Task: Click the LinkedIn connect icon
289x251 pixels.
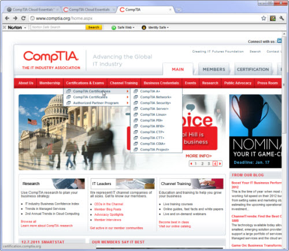Action: (279, 41)
